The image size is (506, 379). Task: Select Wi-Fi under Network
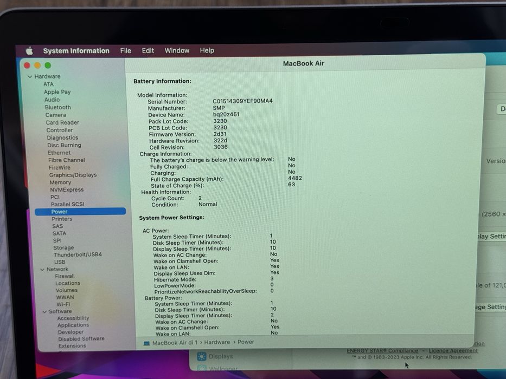pyautogui.click(x=63, y=304)
